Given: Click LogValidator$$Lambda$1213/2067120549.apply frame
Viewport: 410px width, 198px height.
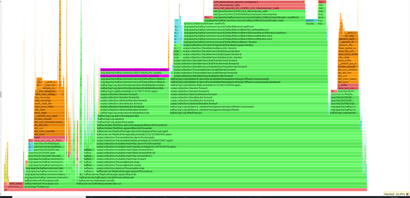Looking at the screenshot, I should point(249,85).
